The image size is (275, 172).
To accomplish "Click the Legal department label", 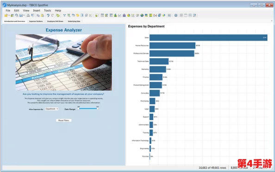I will click(x=147, y=109).
